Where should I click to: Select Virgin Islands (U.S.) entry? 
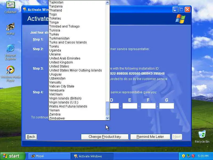(x=77, y=102)
